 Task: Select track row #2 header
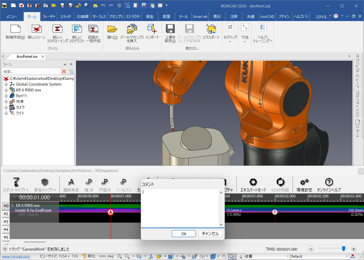[x=6, y=214]
